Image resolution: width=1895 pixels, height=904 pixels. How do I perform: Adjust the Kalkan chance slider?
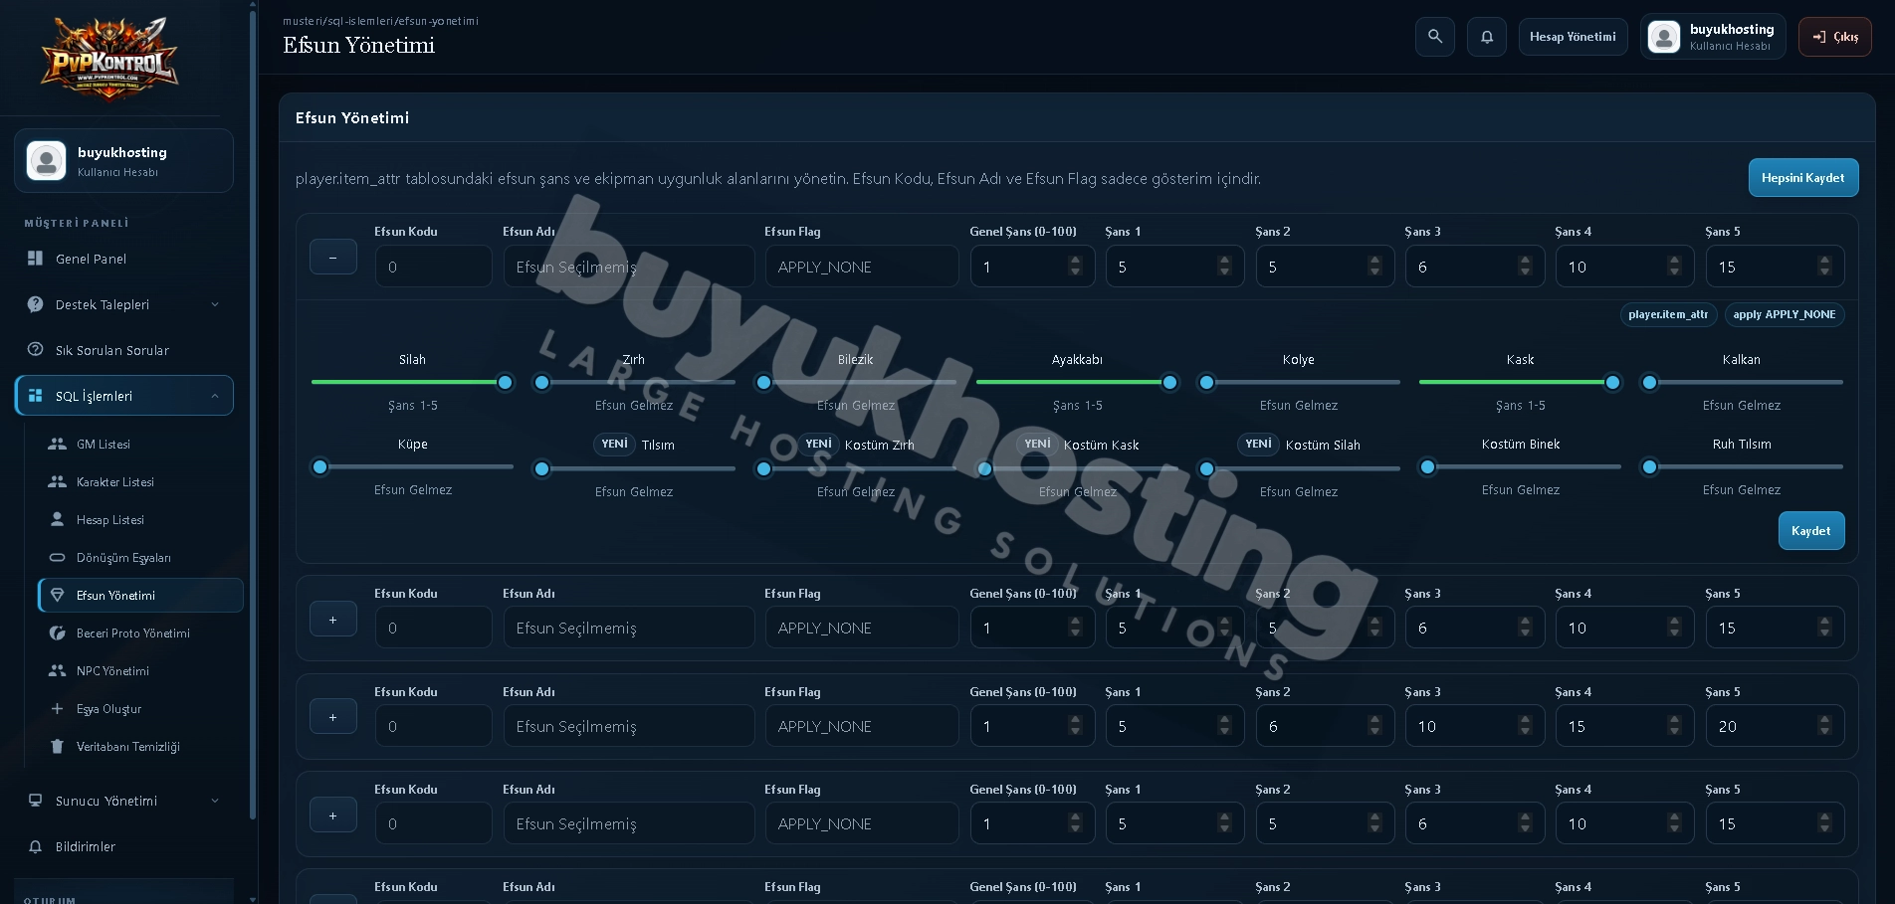1742,382
